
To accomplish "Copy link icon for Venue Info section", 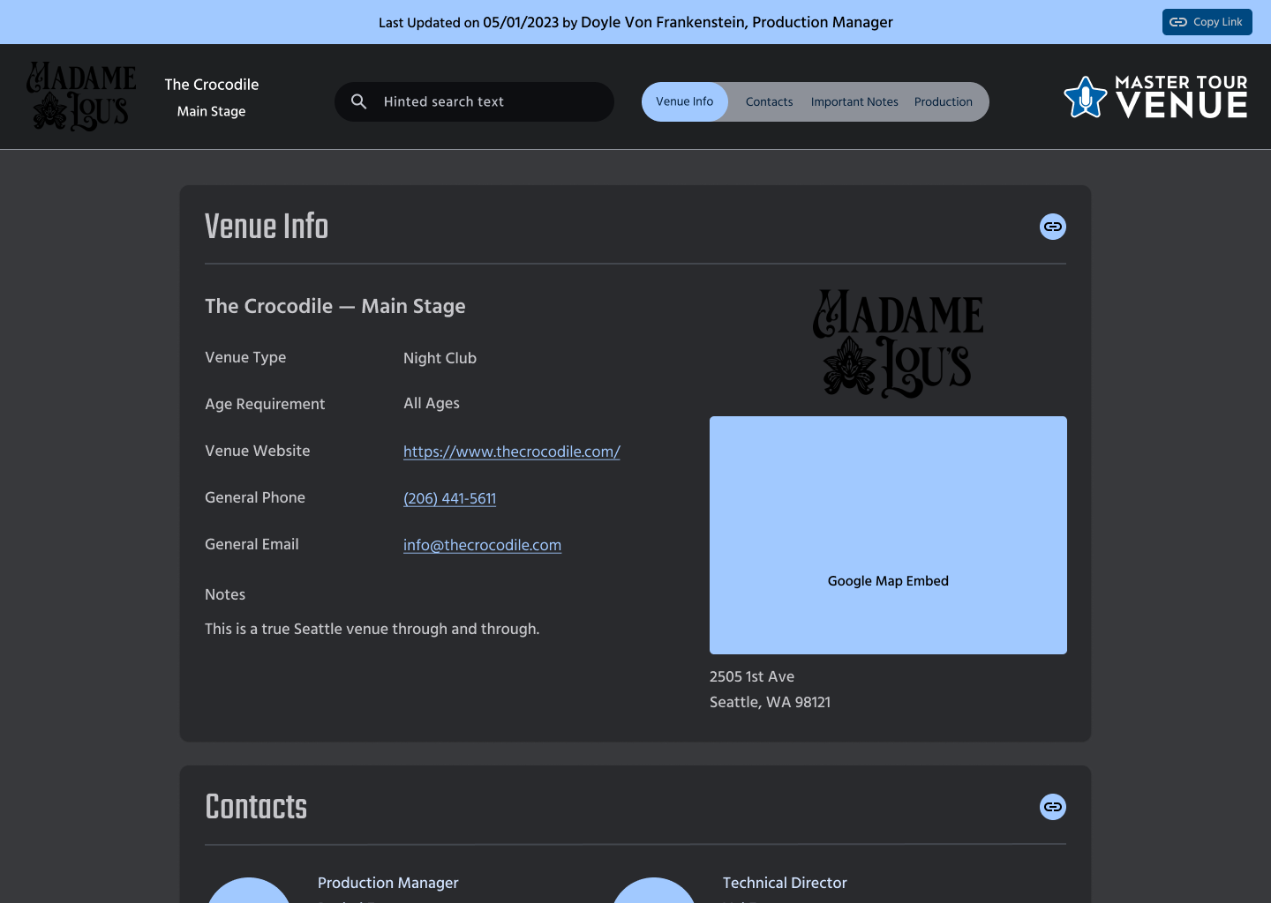I will click(x=1053, y=227).
